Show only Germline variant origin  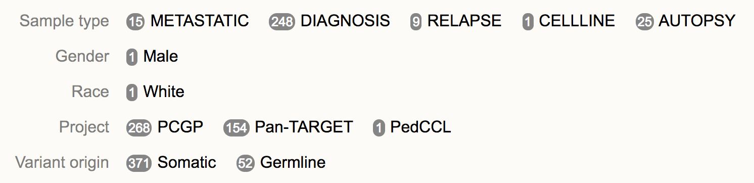(293, 162)
